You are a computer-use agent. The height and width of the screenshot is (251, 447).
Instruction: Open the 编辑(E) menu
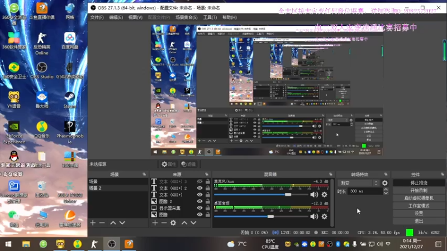tap(116, 17)
